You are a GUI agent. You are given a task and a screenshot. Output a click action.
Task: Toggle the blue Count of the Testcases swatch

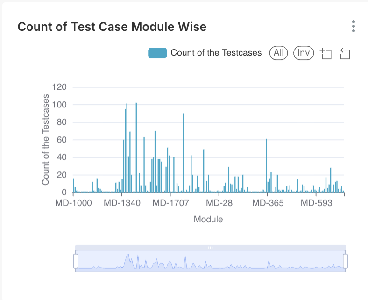point(157,53)
